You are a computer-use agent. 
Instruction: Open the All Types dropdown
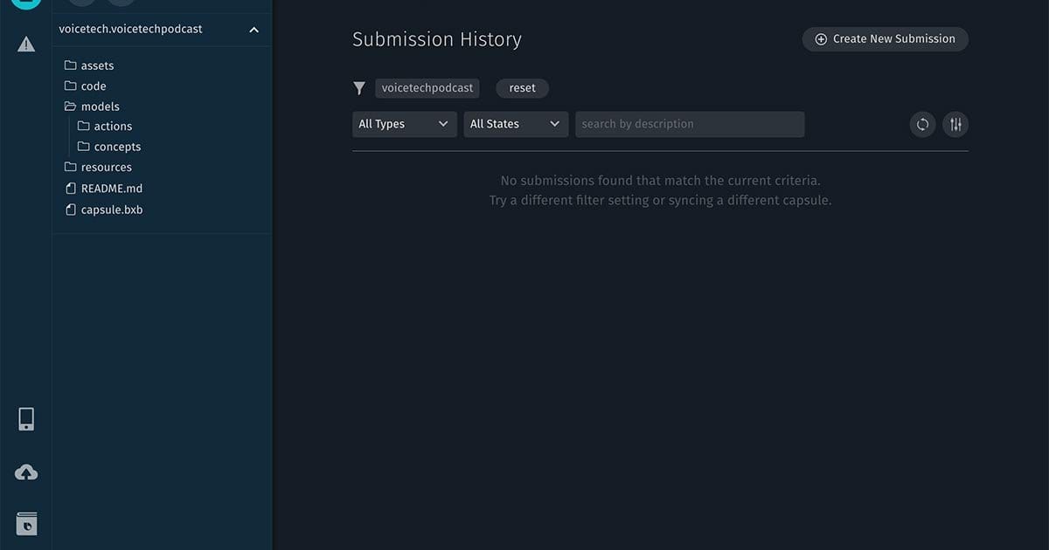(x=404, y=124)
